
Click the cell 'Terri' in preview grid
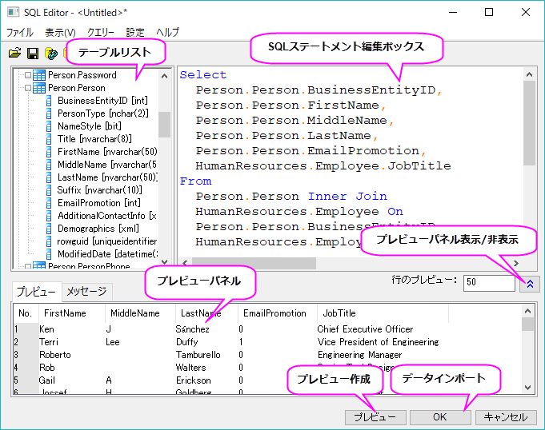pos(49,342)
